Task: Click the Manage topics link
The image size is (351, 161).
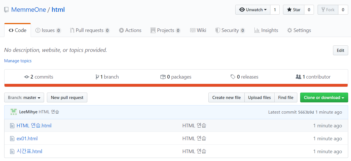Action: (x=18, y=61)
